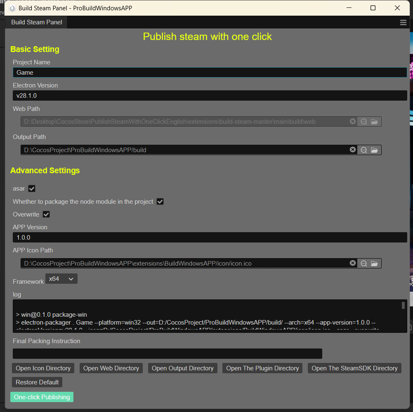Click the window title bar app icon
Screen dimensions: 413x412
coord(12,8)
